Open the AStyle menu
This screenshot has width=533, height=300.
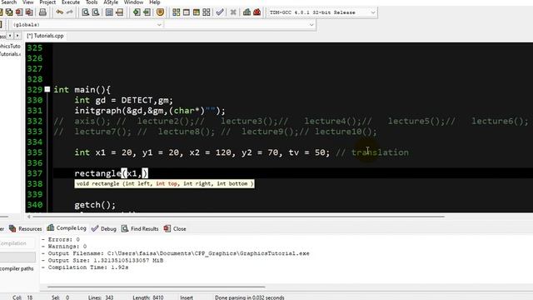click(x=111, y=2)
